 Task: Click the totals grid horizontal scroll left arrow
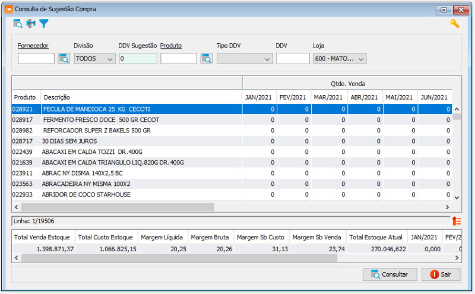click(x=17, y=258)
